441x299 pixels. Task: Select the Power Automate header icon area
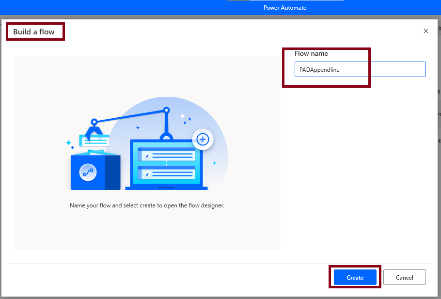pos(284,7)
